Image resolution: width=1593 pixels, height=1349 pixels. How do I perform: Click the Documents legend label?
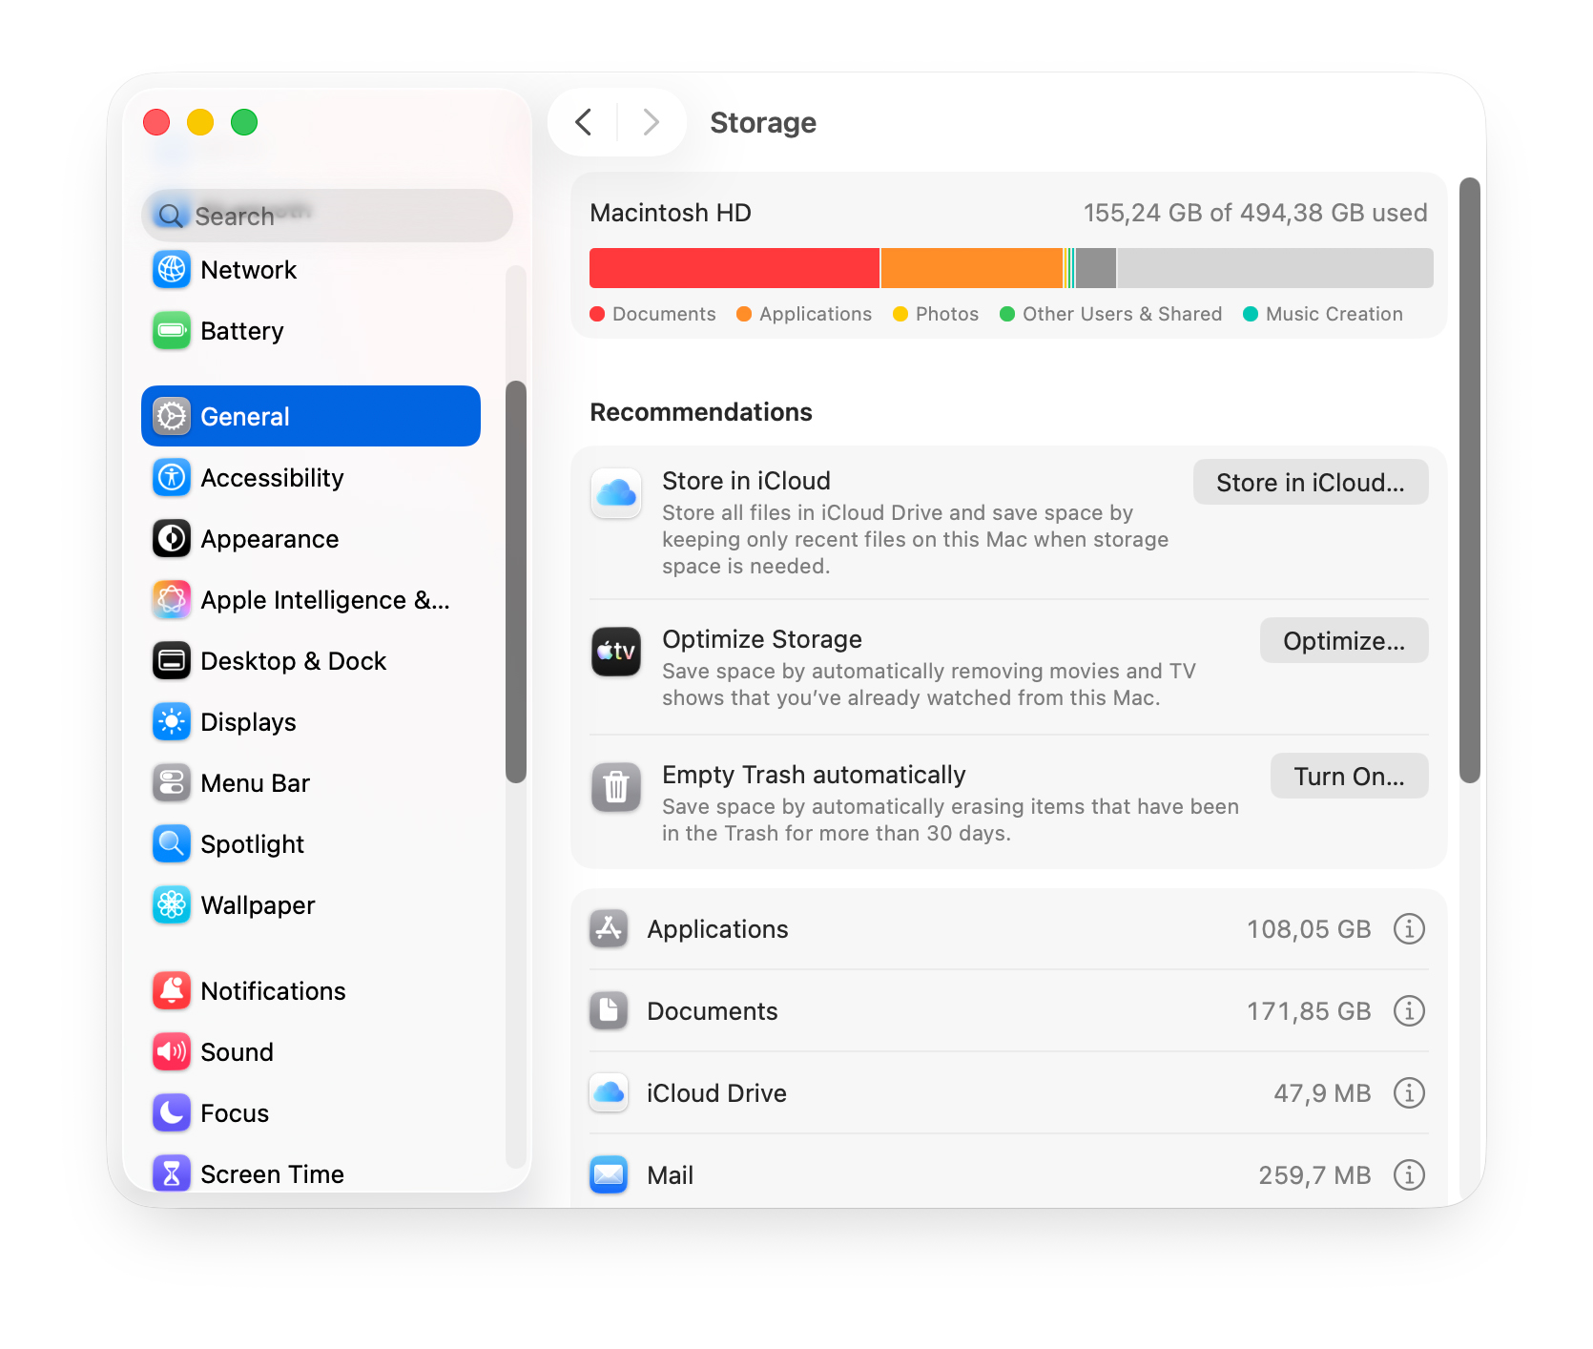(664, 314)
